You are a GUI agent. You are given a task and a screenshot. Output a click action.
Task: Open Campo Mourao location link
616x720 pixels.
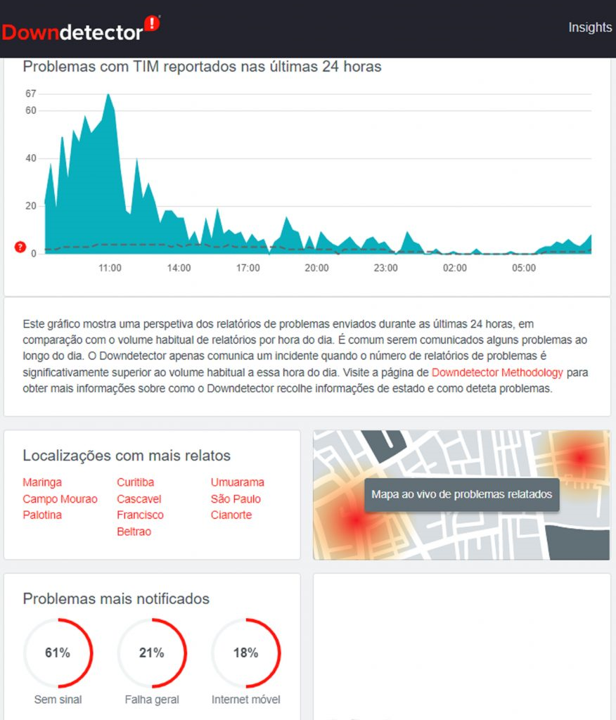point(60,499)
